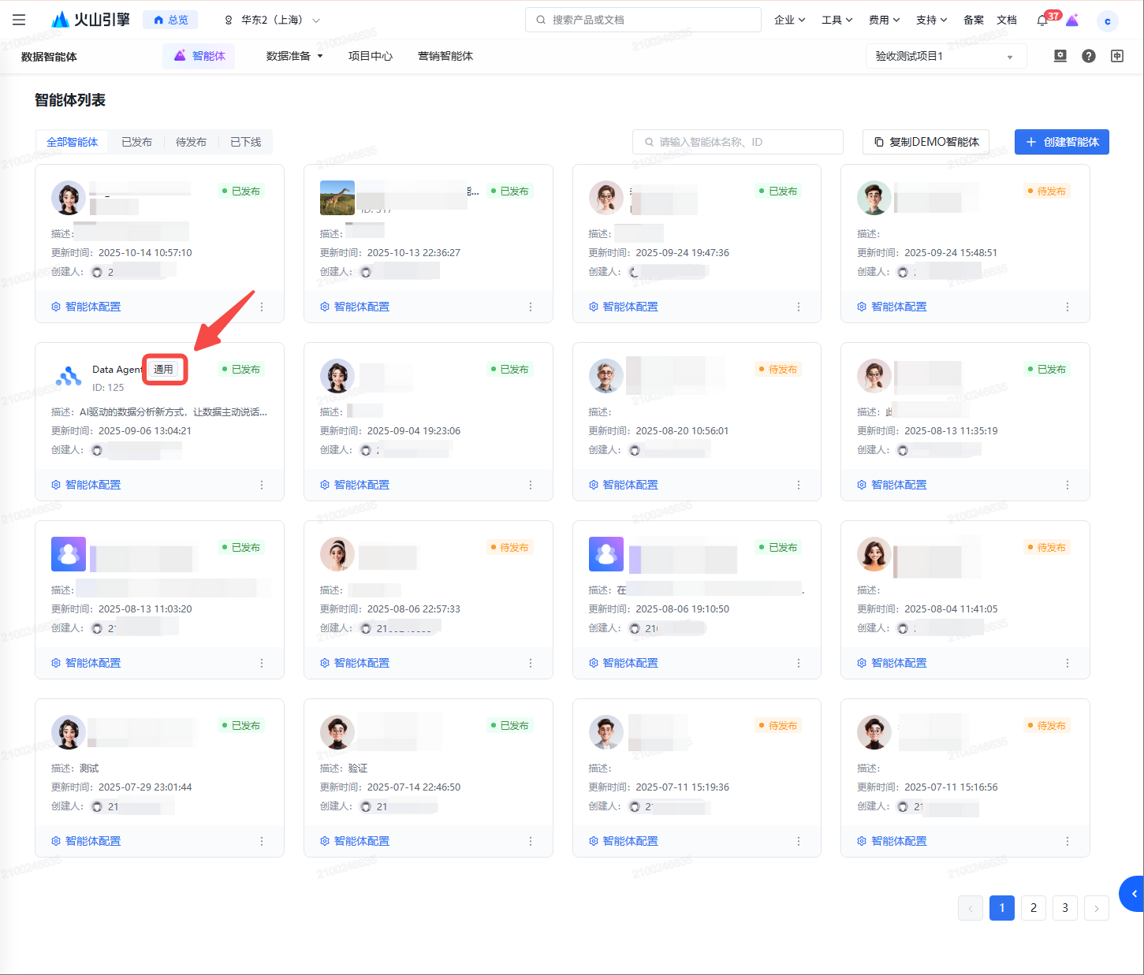Open 智能体配置 on card updated 2025-10-14 10:57:10

[86, 307]
